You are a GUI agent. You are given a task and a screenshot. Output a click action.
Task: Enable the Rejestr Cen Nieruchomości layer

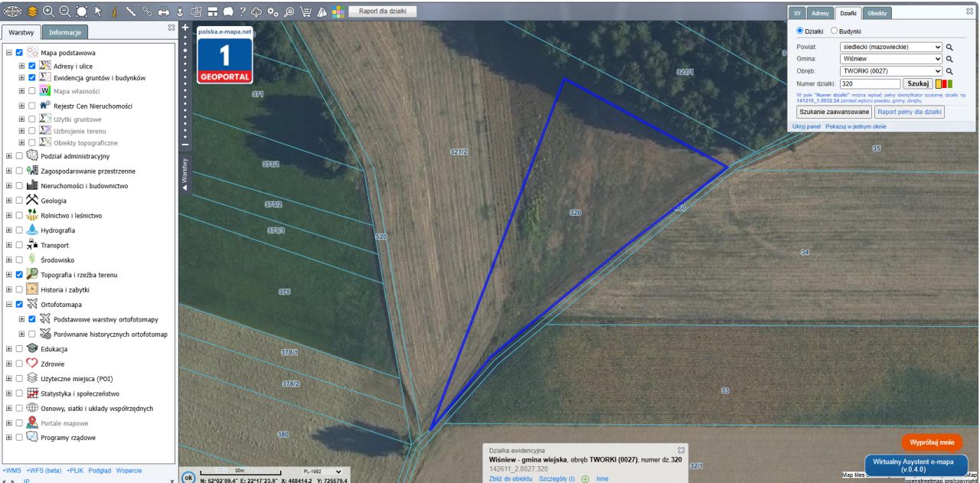pyautogui.click(x=32, y=106)
